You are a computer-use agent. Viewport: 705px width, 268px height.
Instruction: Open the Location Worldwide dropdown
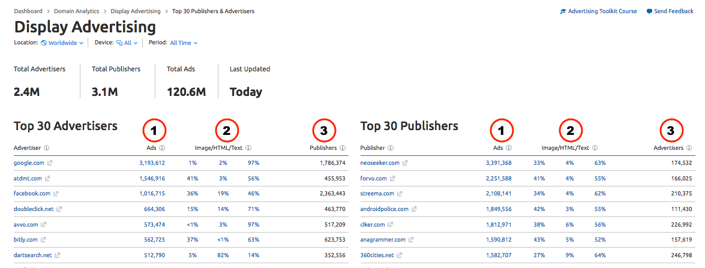62,43
